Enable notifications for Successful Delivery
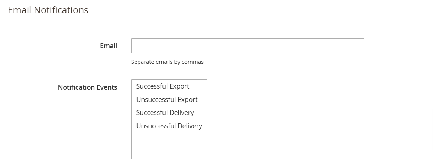The image size is (433, 162). 165,113
